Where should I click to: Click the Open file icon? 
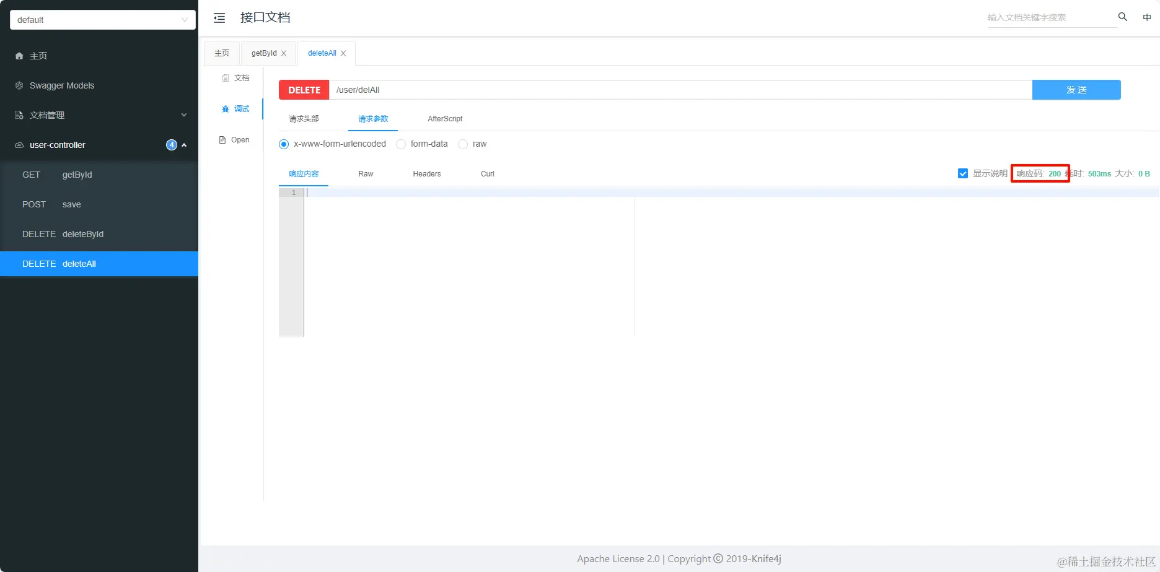(222, 140)
